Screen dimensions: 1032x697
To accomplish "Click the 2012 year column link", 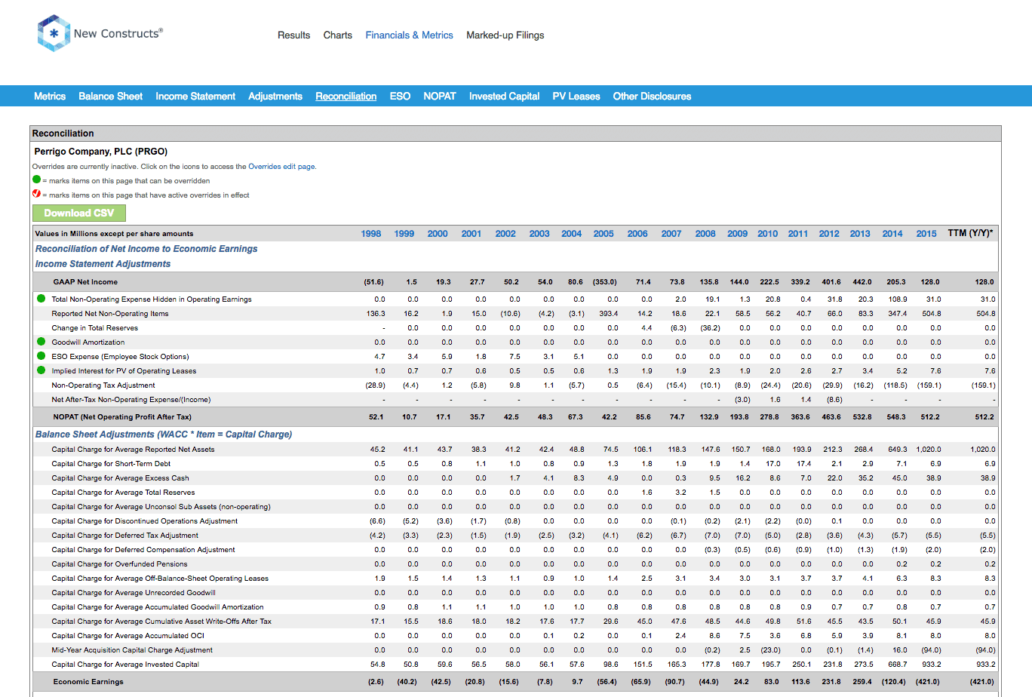I will coord(829,234).
